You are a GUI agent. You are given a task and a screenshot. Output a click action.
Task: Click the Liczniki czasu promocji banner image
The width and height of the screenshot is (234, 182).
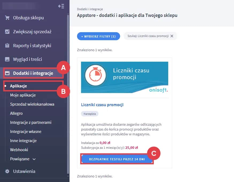pyautogui.click(x=125, y=77)
